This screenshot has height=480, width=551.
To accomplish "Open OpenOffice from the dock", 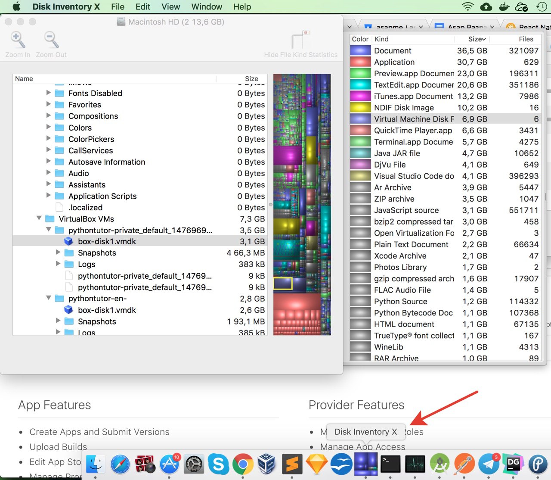I will [x=341, y=464].
